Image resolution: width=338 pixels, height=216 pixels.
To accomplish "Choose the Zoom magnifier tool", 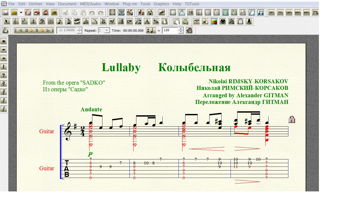I will (x=185, y=22).
